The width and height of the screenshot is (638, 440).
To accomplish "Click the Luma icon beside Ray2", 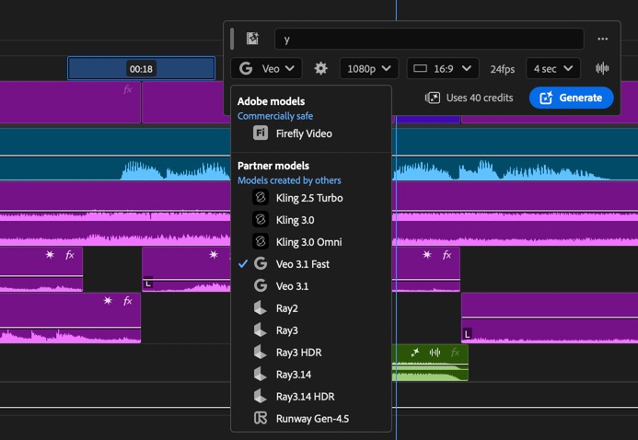I will coord(260,307).
